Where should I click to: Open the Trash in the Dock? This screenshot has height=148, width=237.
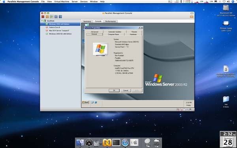[x=156, y=142]
